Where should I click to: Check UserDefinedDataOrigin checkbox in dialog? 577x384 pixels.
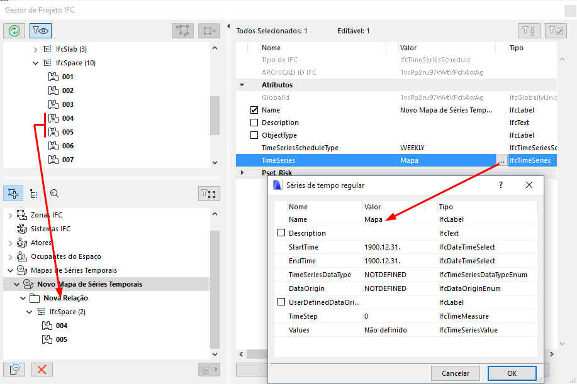point(281,302)
